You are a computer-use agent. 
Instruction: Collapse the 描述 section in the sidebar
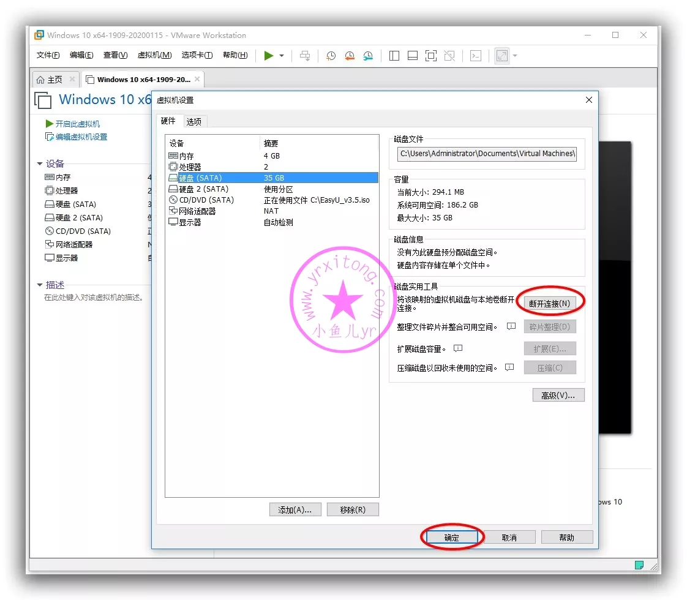pos(40,285)
